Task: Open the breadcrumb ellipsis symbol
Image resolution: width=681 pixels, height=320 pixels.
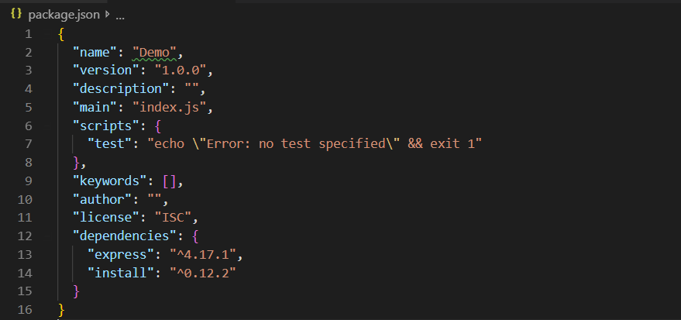Action: click(119, 15)
